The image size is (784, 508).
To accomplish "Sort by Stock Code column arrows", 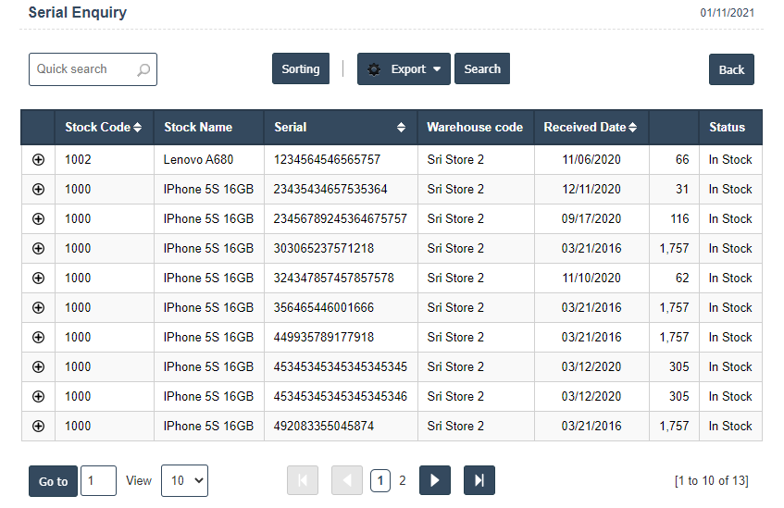I will pos(138,128).
